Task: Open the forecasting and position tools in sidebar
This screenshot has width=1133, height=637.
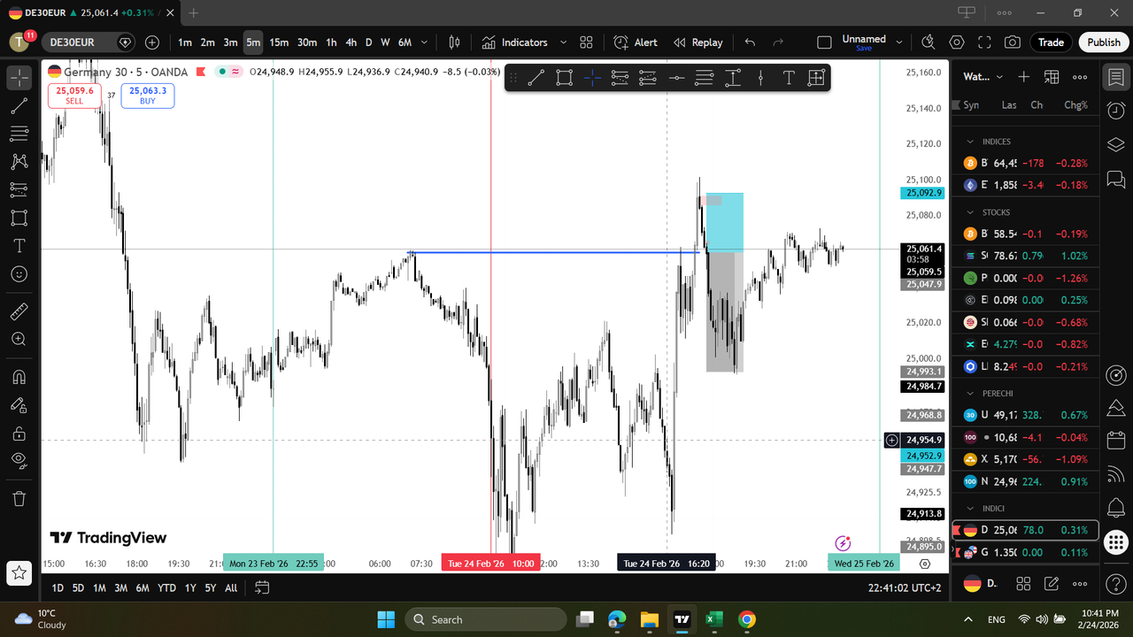Action: pyautogui.click(x=19, y=189)
